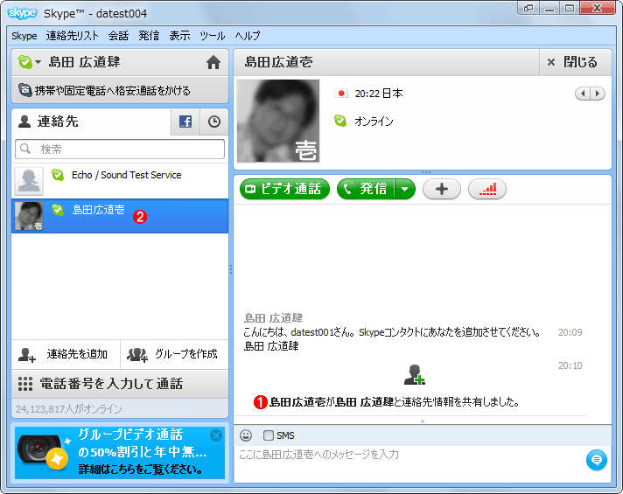Select contact 島田広道壱 in the list

[120, 216]
